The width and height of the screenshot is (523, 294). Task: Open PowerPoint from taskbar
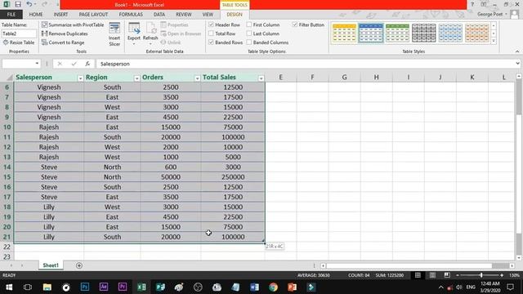[x=293, y=287]
